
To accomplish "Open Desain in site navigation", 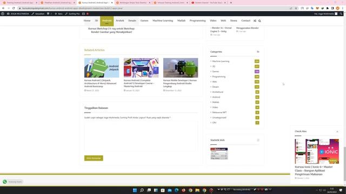I will pos(132,20).
